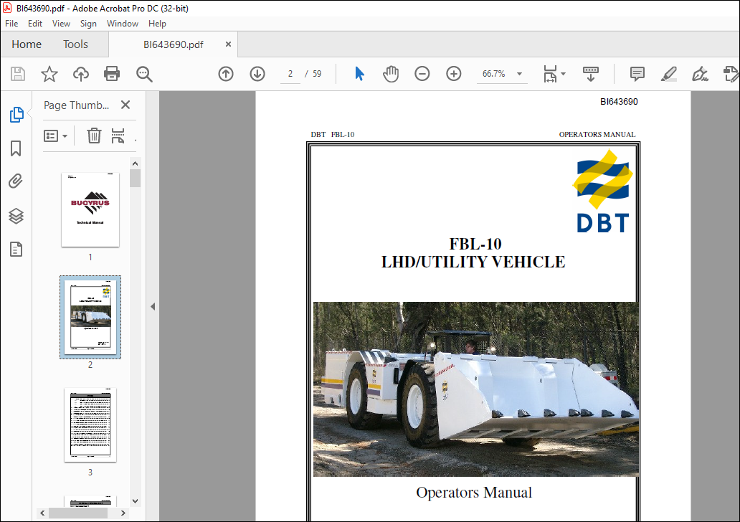Click the Save file icon
This screenshot has height=522, width=740.
[18, 74]
